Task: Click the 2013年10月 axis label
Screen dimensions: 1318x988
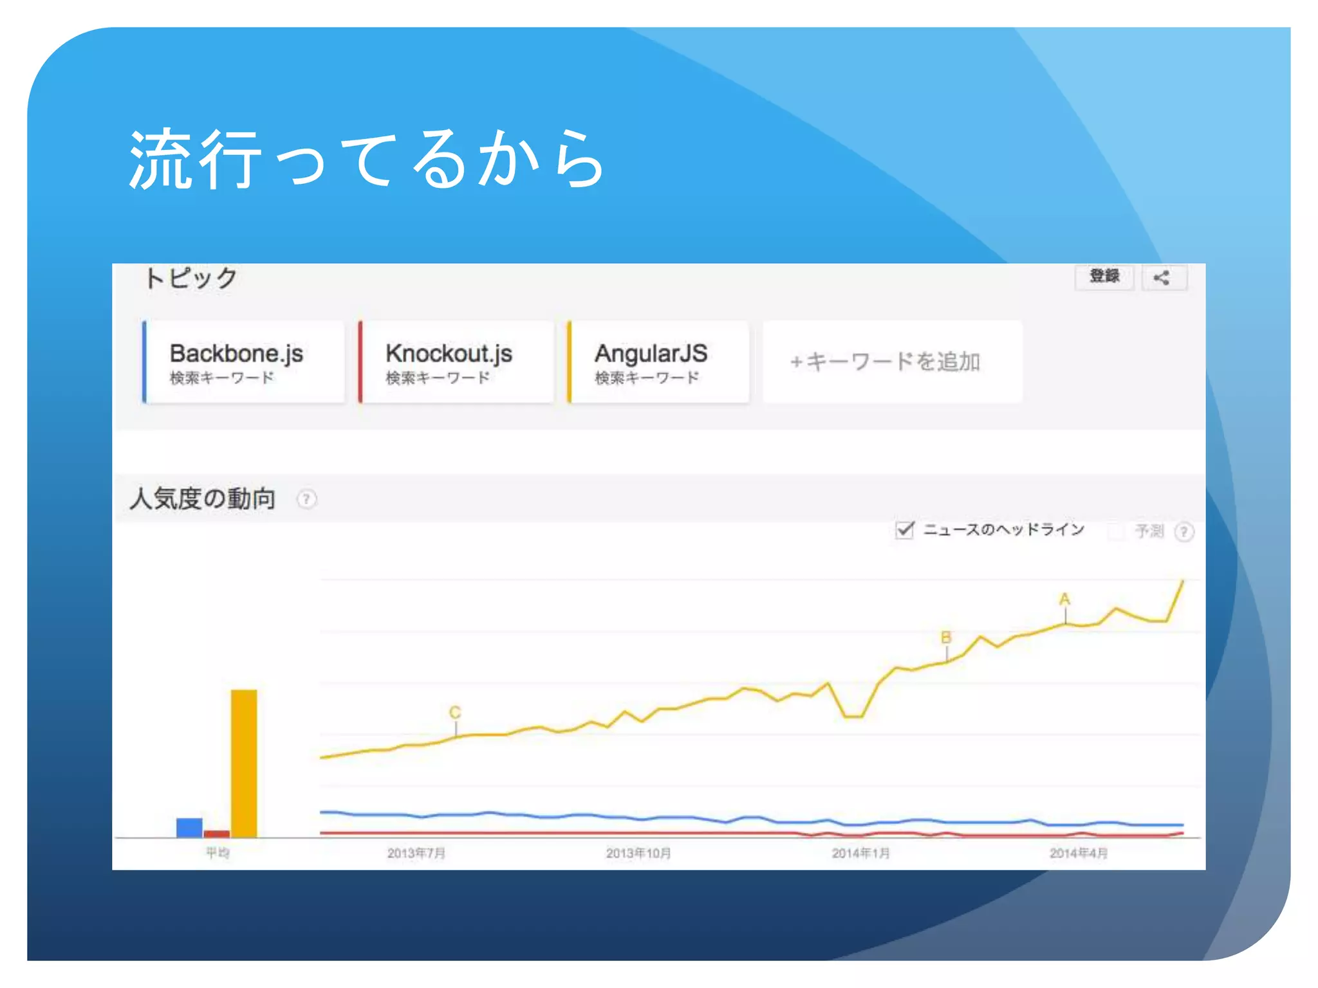Action: [x=638, y=854]
